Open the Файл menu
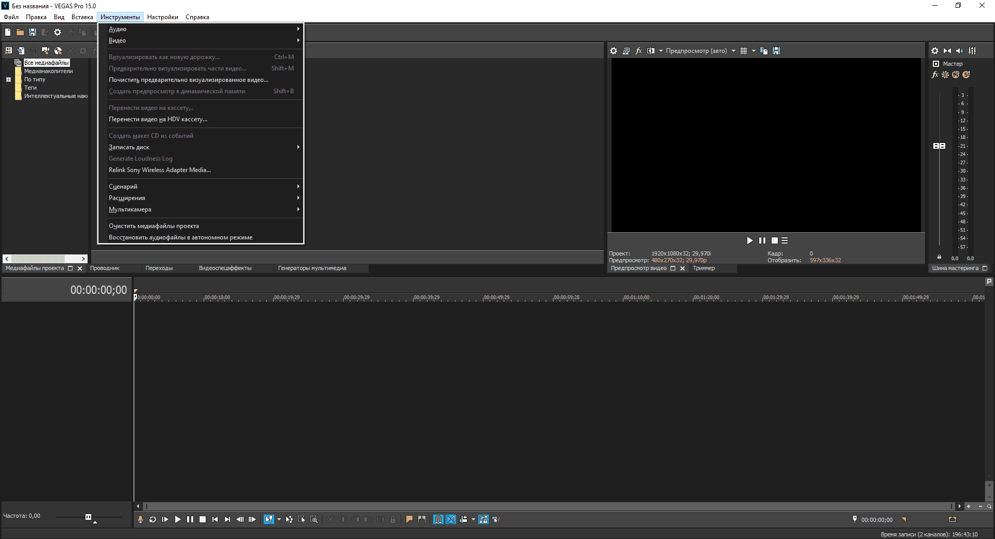This screenshot has height=539, width=995. coord(11,17)
